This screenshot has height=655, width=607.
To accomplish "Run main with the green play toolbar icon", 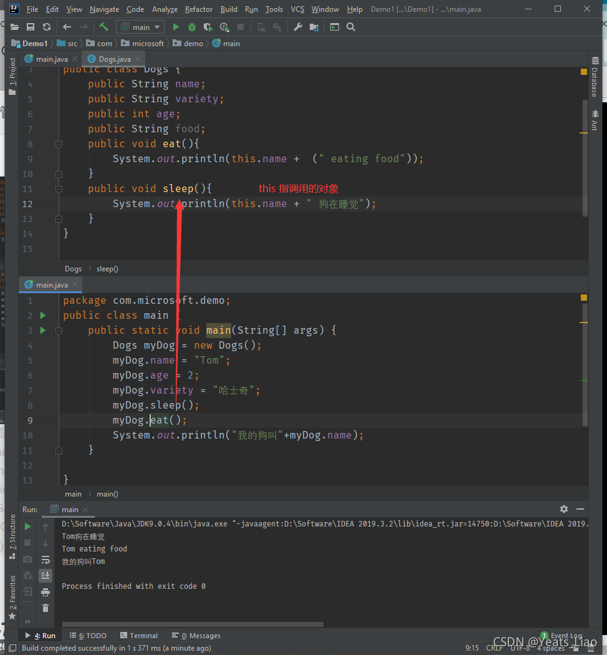I will (176, 27).
